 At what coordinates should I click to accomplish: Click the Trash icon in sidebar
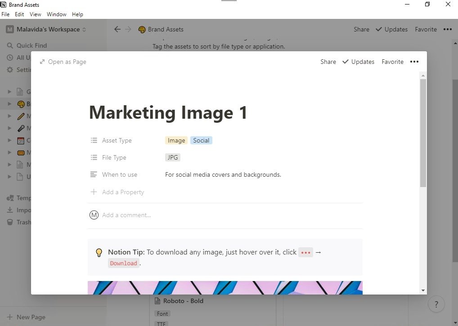10,223
